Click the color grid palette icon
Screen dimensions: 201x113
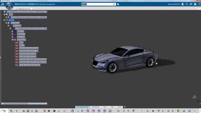(133, 111)
